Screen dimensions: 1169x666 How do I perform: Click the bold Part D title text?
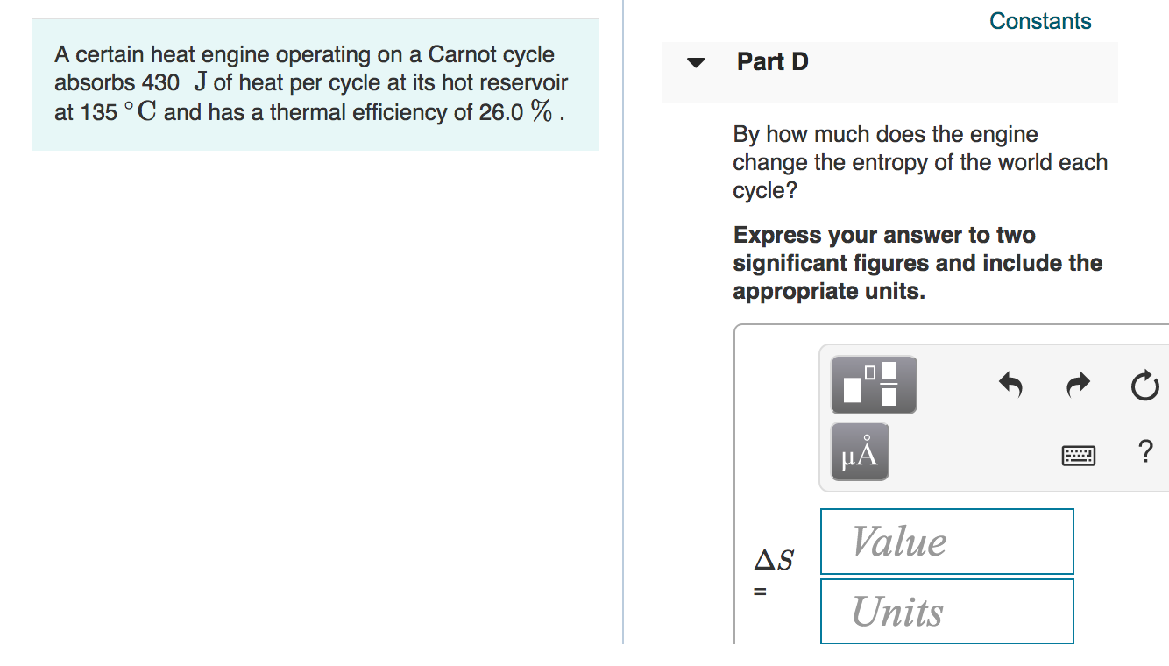pos(772,61)
